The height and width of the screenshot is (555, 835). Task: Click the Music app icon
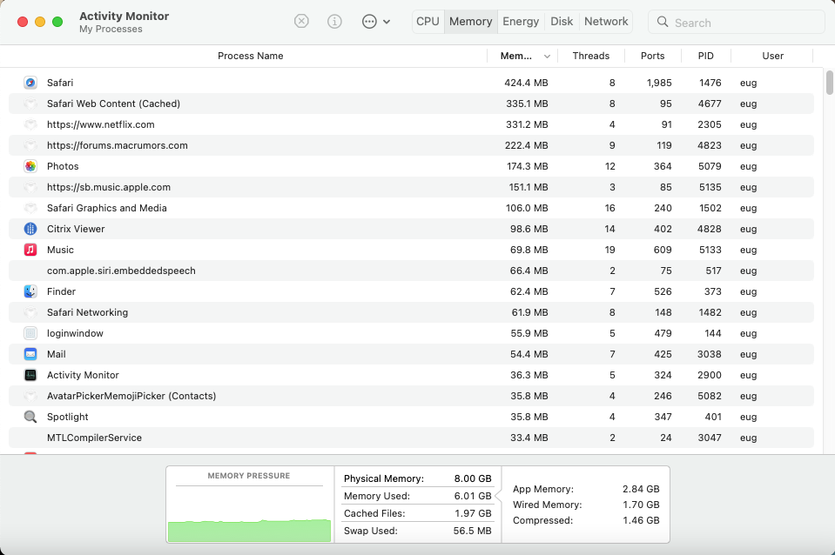(x=30, y=250)
